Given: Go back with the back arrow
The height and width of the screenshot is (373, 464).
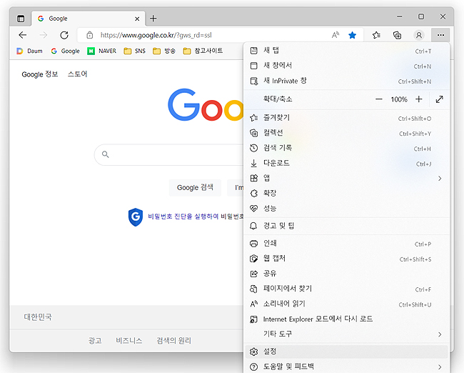Looking at the screenshot, I should (x=23, y=35).
